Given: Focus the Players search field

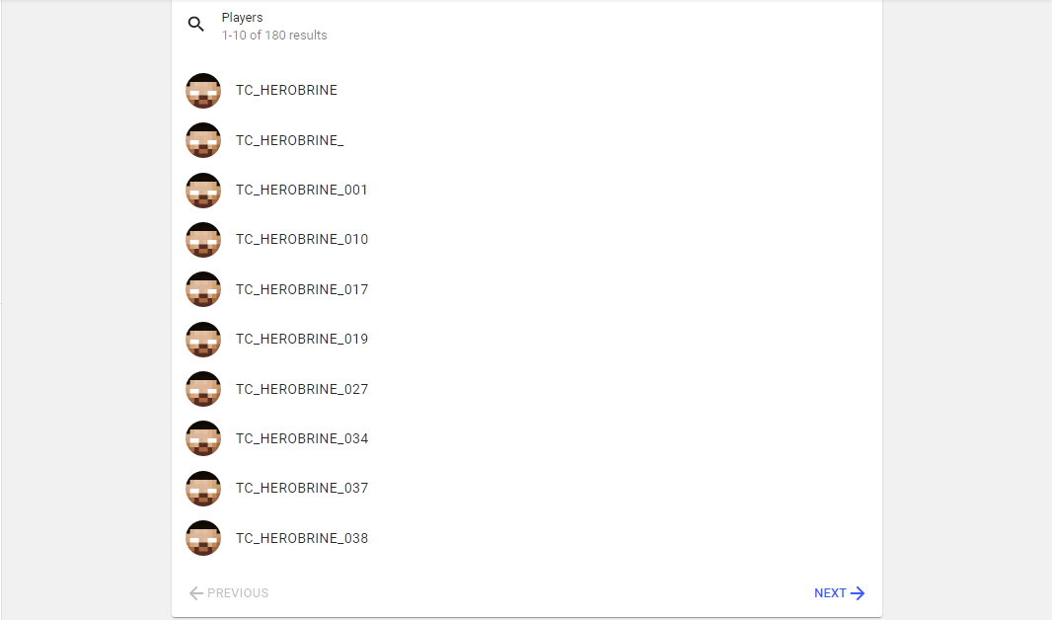Looking at the screenshot, I should pos(527,27).
